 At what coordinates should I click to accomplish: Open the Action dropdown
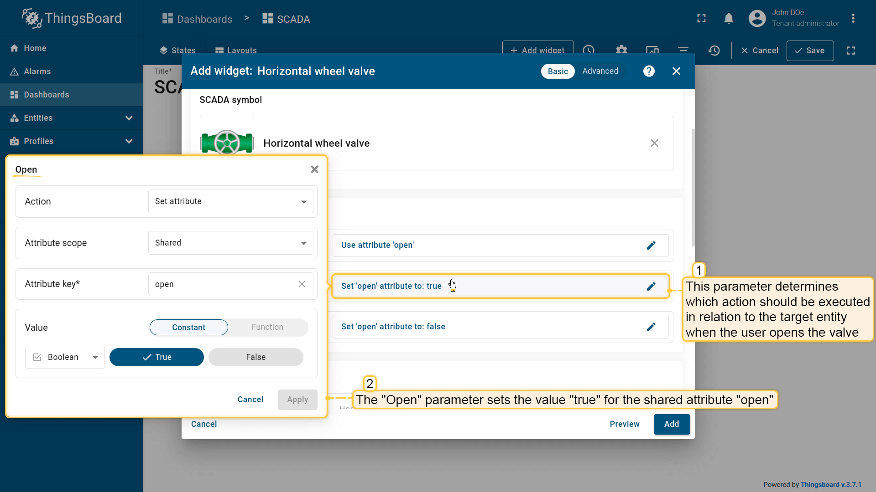[x=230, y=201]
